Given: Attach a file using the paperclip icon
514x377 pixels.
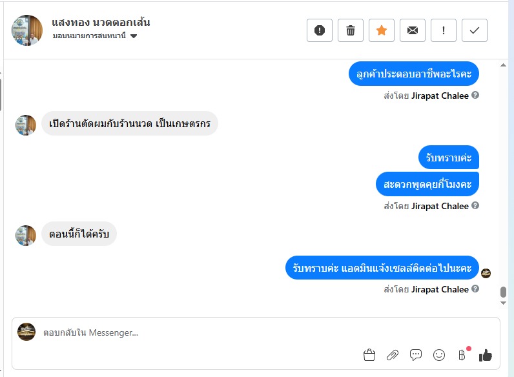Looking at the screenshot, I should pyautogui.click(x=393, y=354).
